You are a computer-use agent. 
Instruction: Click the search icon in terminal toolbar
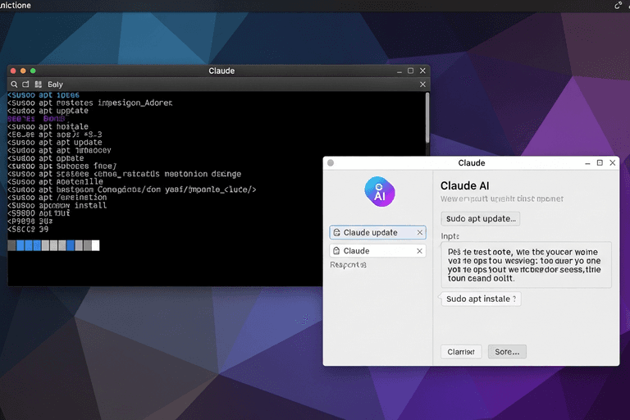tap(14, 84)
